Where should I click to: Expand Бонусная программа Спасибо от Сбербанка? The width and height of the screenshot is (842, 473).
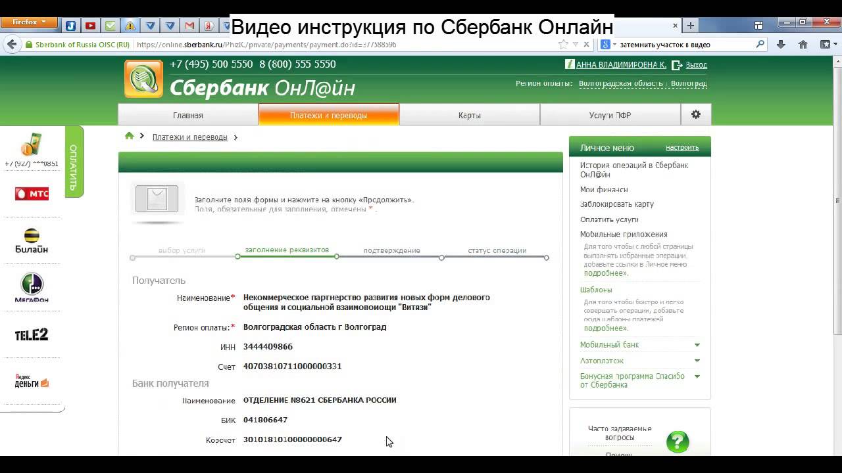click(x=639, y=380)
